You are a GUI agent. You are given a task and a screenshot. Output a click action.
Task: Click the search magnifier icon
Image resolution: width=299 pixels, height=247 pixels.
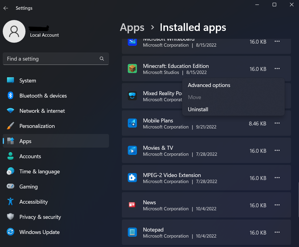(102, 59)
